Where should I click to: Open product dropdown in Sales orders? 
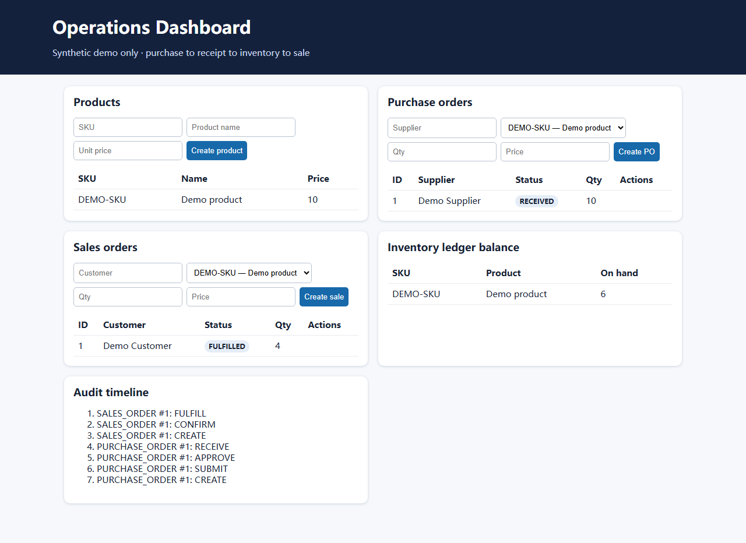point(249,273)
